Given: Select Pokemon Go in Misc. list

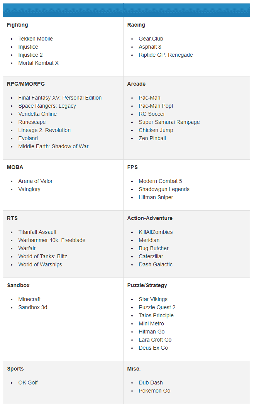Looking at the screenshot, I should 154,391.
